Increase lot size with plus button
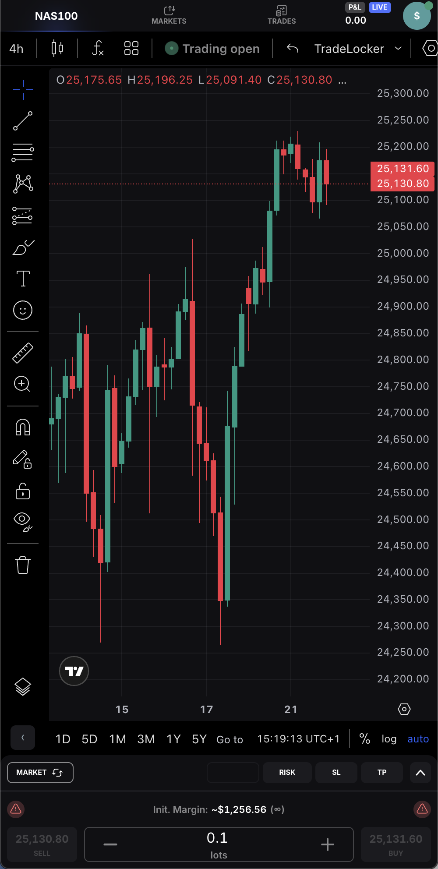The image size is (438, 869). tap(328, 844)
